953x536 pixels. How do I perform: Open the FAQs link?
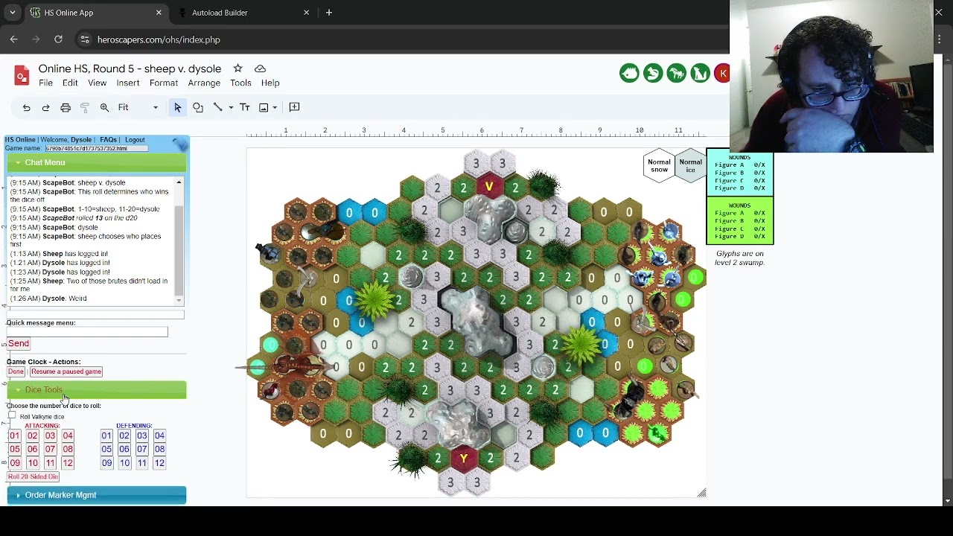pyautogui.click(x=108, y=140)
